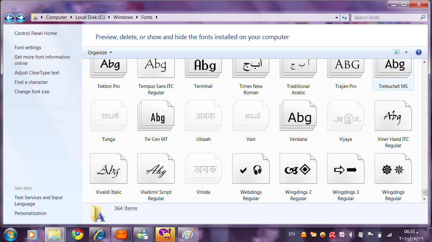Viewport: 432px width, 242px height.
Task: Select the Tunga font icon
Action: point(108,116)
